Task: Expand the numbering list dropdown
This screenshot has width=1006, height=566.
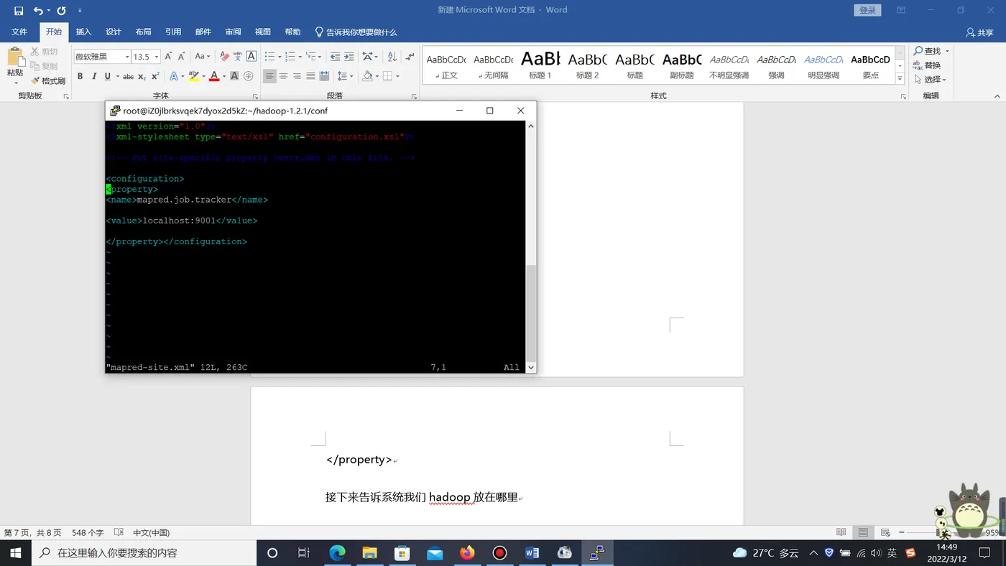Action: (x=300, y=56)
